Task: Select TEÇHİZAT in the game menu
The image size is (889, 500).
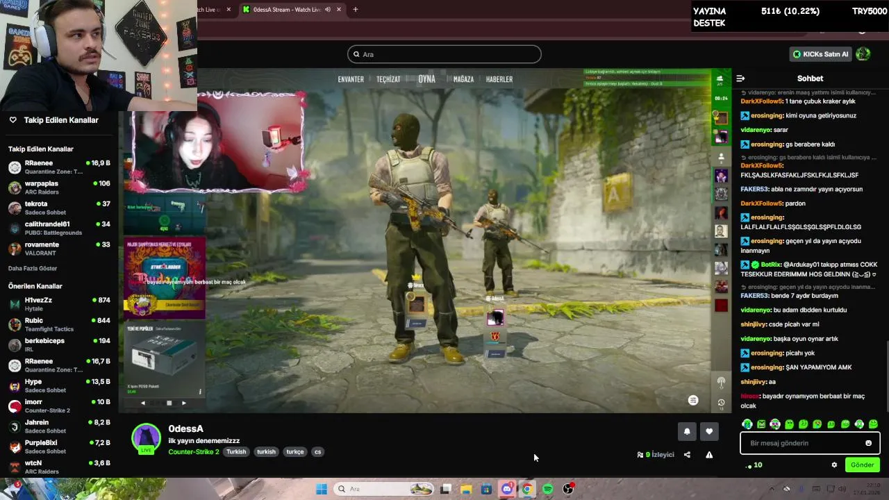Action: click(388, 79)
